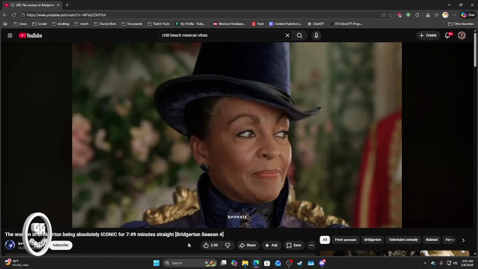The image size is (478, 269).
Task: Open the My Profile - Ruby bookmark
Action: click(x=190, y=24)
